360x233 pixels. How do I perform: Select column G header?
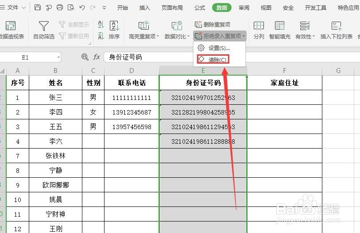338,71
